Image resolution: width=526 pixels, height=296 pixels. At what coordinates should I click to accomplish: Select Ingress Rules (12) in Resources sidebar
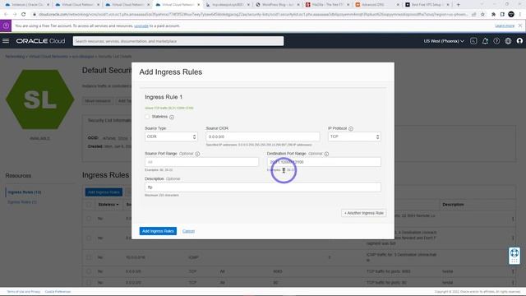[x=25, y=192]
